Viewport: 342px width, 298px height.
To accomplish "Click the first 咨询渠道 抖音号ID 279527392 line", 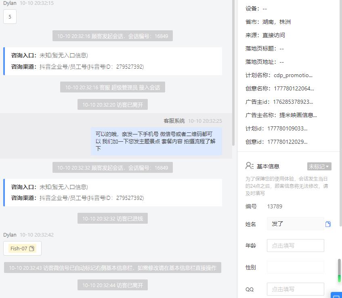I will click(x=78, y=67).
